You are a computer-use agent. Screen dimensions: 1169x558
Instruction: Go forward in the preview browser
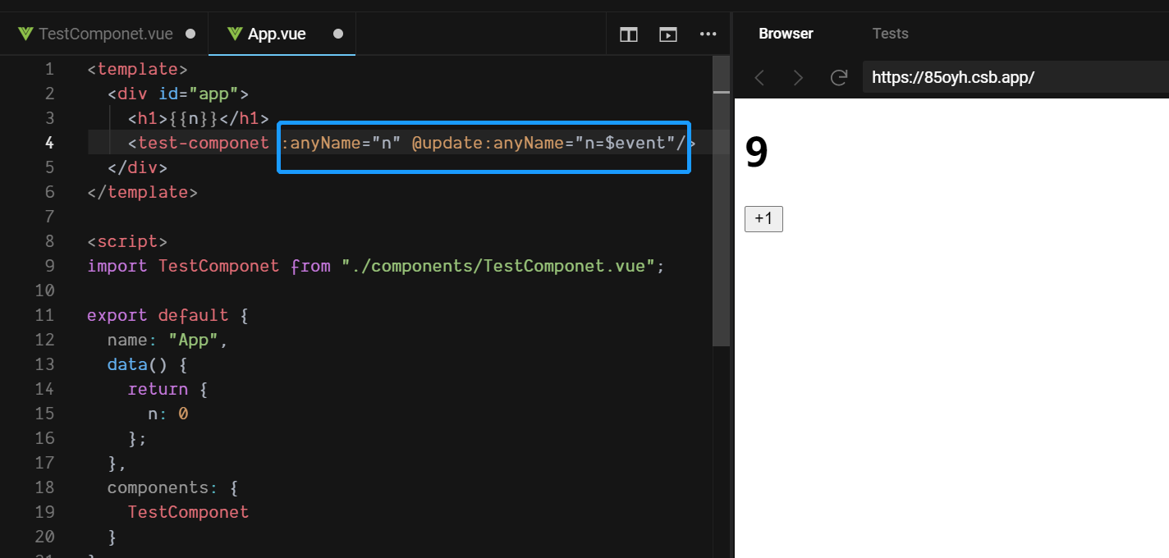coord(798,78)
